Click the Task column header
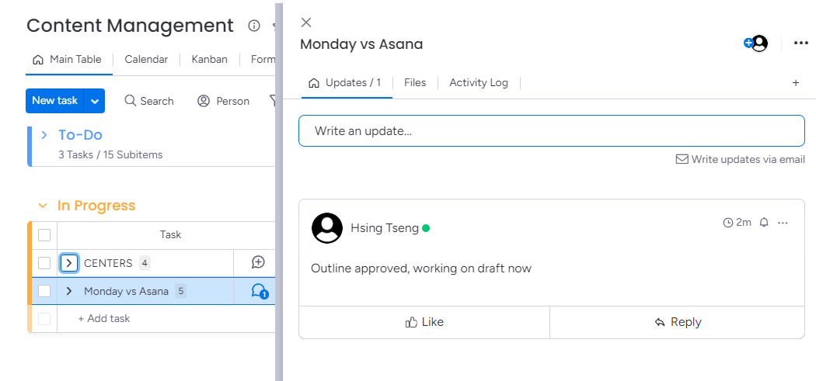 point(171,235)
